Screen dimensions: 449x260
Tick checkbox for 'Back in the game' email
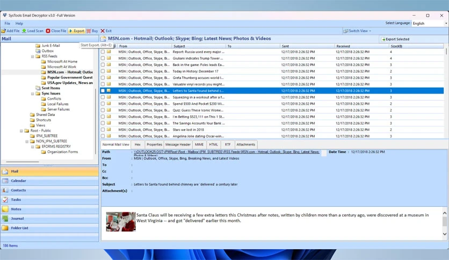tap(103, 64)
